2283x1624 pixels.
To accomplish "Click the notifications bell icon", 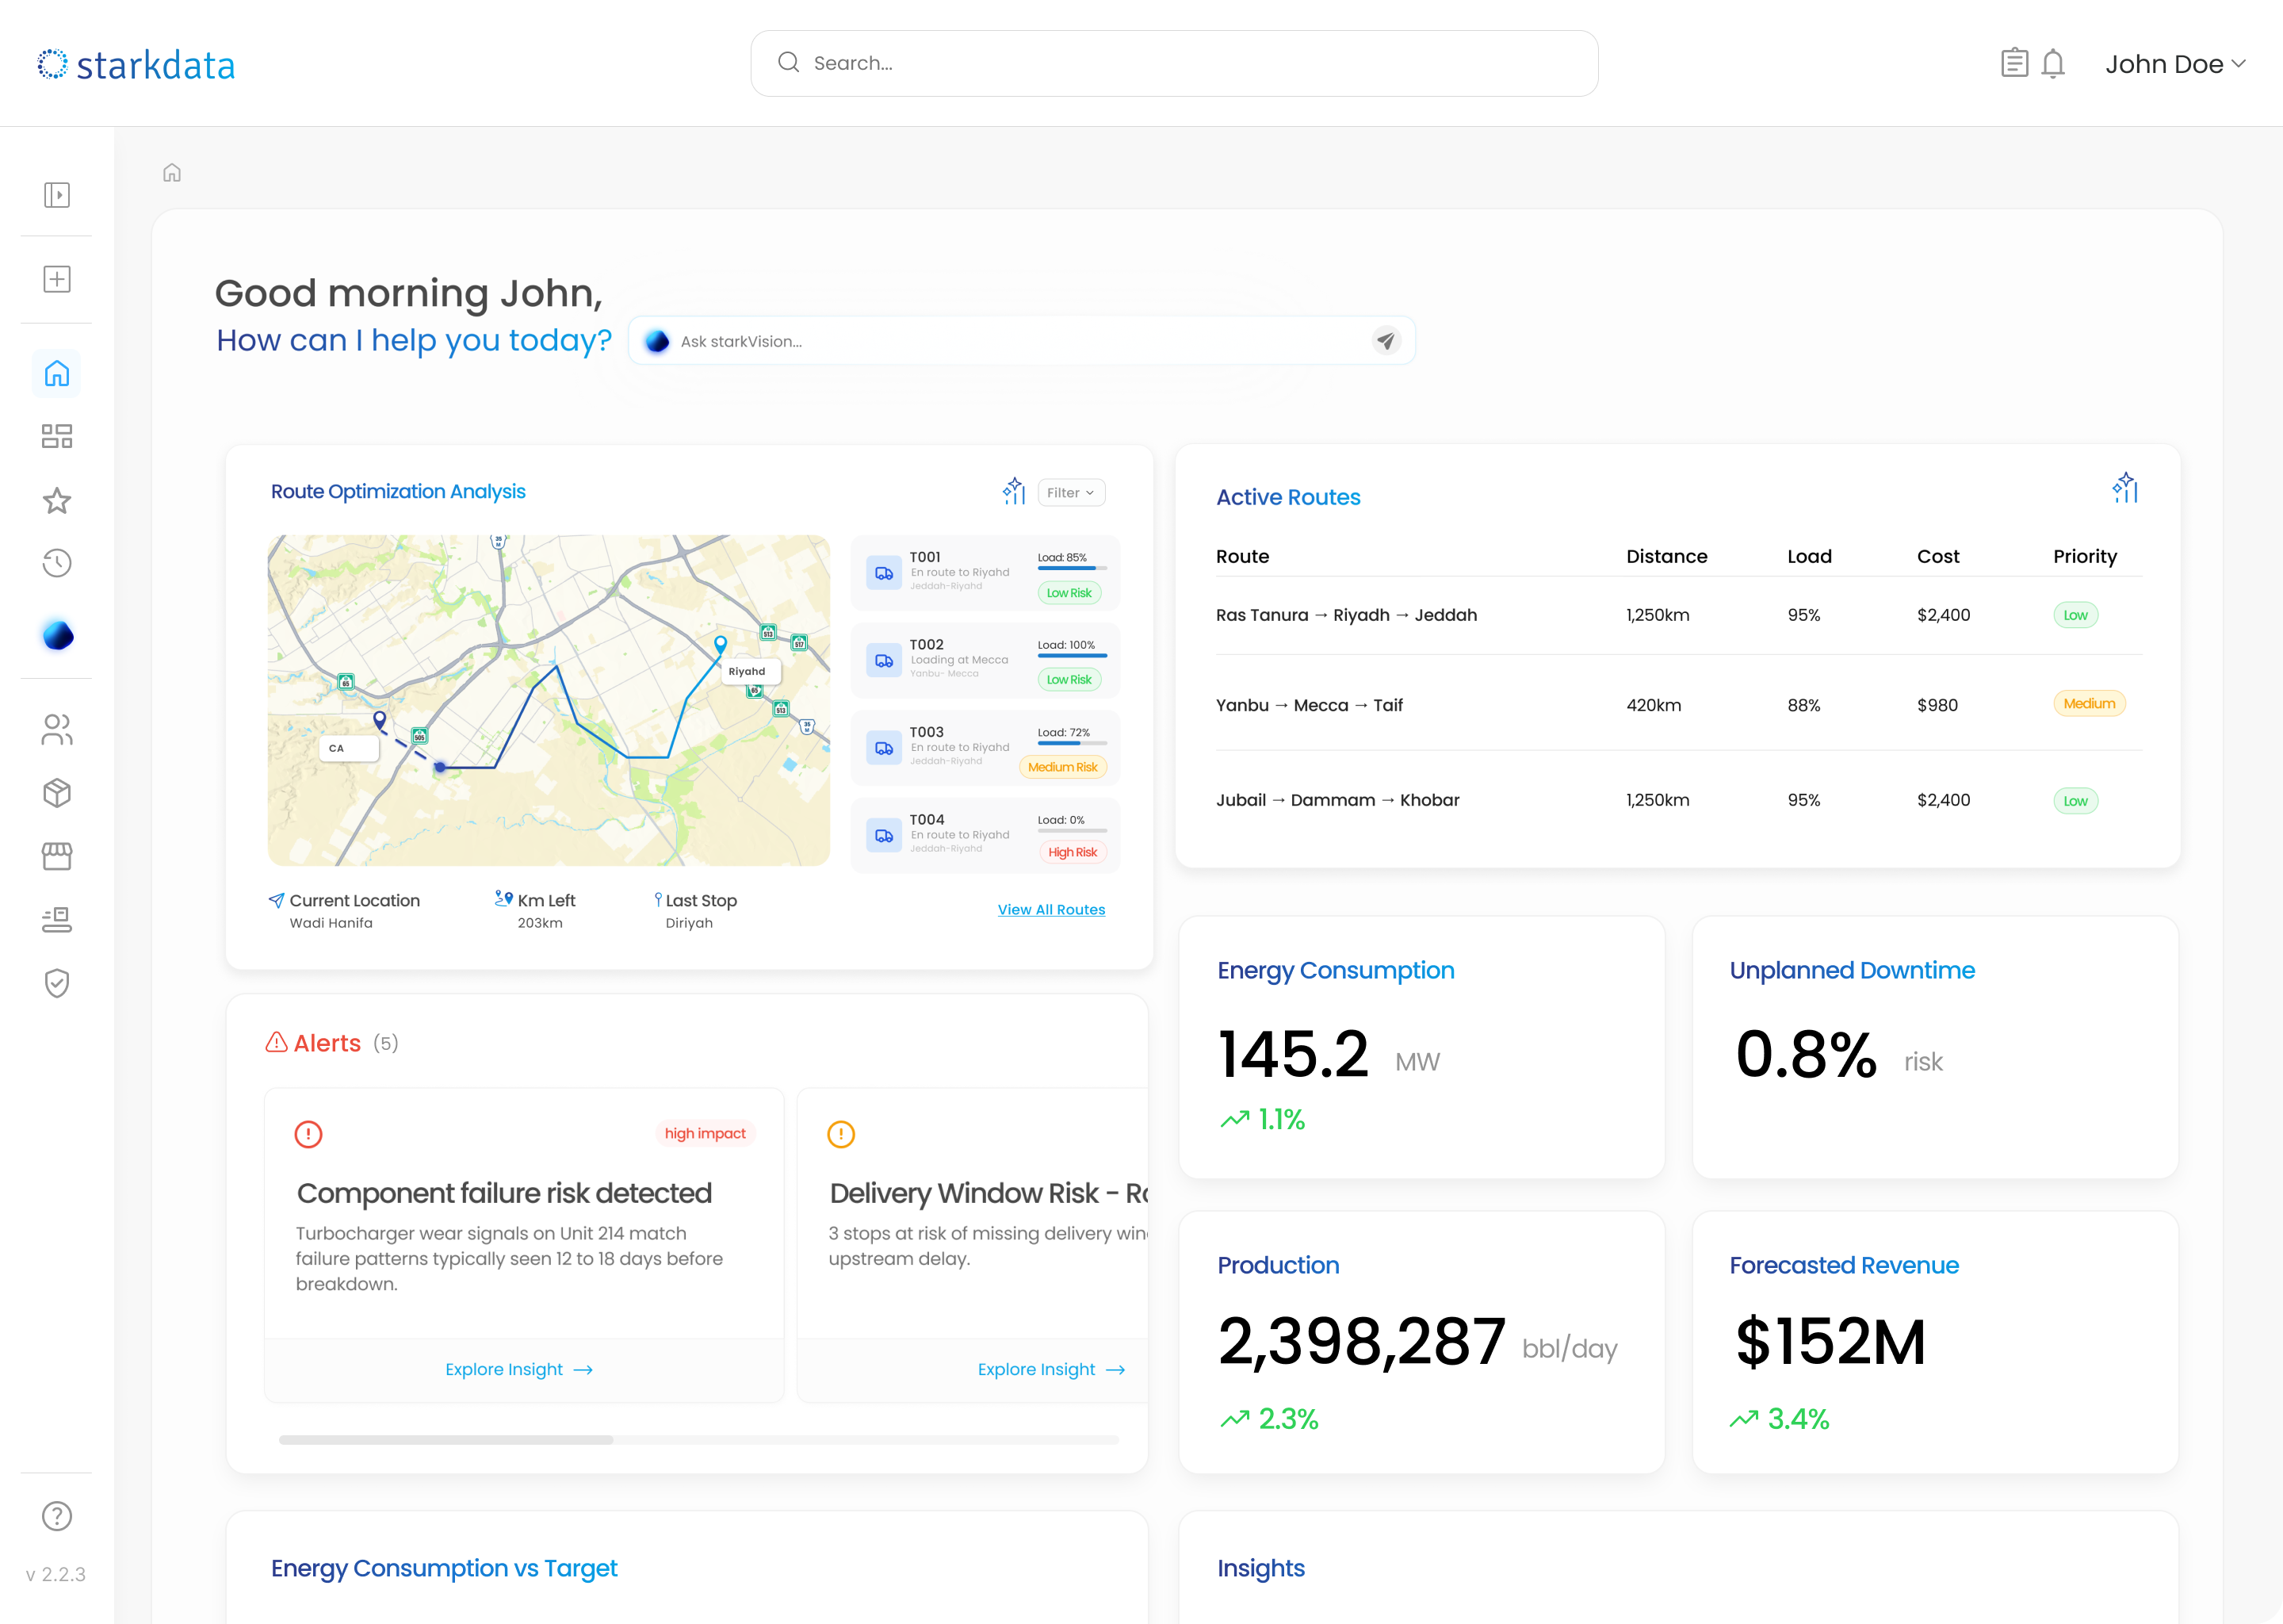I will tap(2053, 63).
